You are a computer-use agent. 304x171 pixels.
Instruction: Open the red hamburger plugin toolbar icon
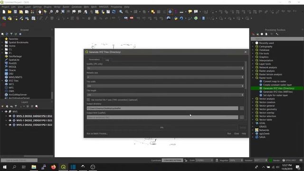coord(4,25)
